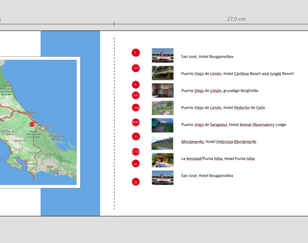308x243 pixels.
Task: Select the Hotel Pedacito de Cielo photo
Action: [x=162, y=108]
